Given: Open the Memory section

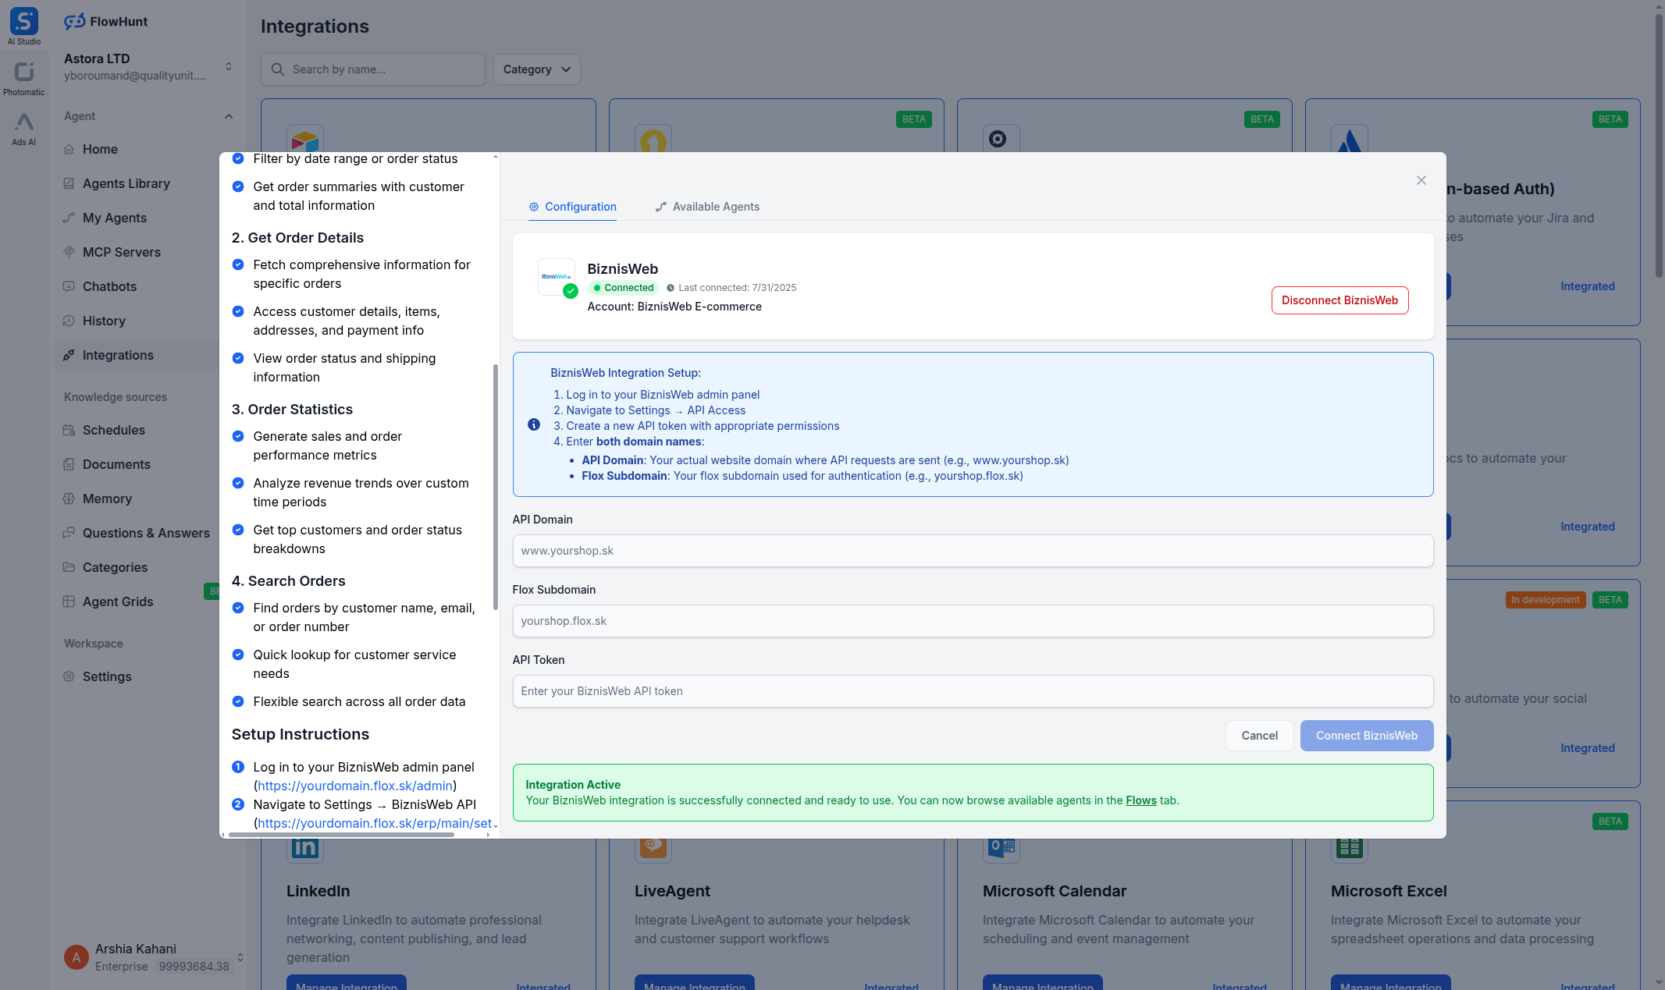Looking at the screenshot, I should tap(108, 499).
